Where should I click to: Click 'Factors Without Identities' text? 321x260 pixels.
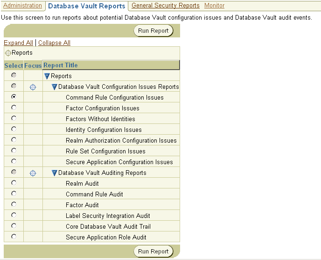click(100, 119)
